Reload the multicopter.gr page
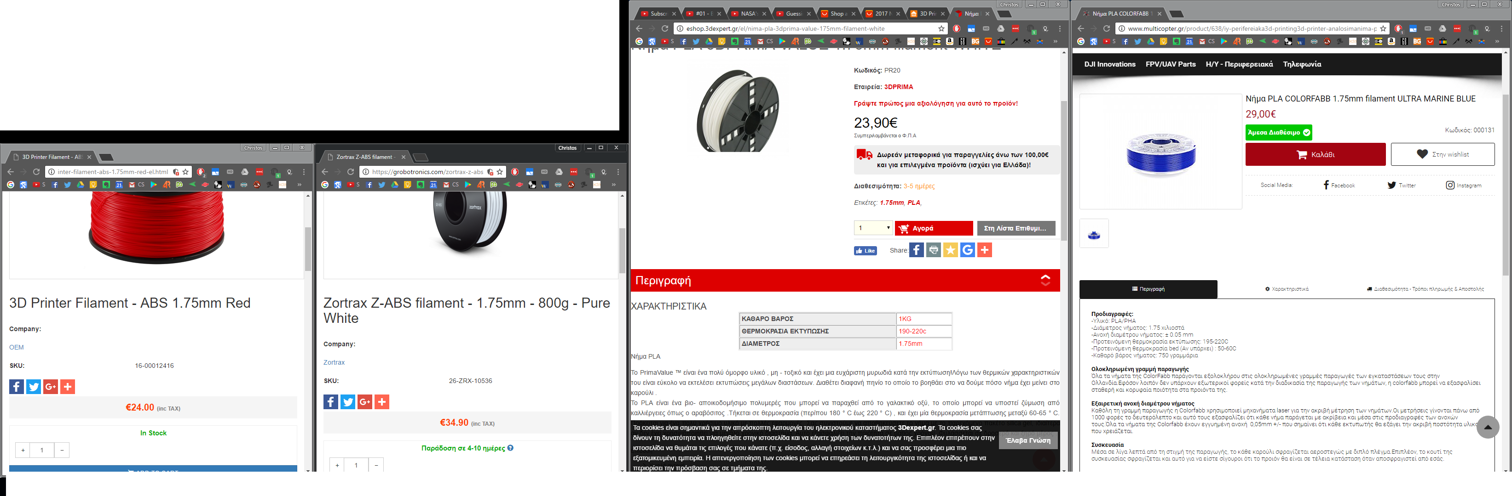The width and height of the screenshot is (1512, 496). [1107, 28]
